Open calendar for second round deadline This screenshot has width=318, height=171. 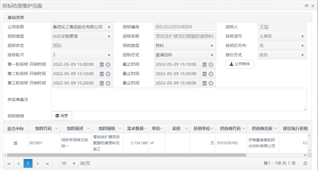click(x=204, y=74)
